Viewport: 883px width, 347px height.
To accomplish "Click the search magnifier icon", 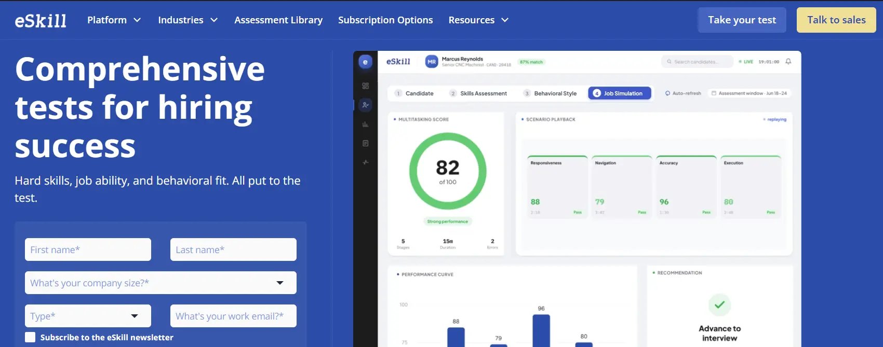I will (x=669, y=62).
